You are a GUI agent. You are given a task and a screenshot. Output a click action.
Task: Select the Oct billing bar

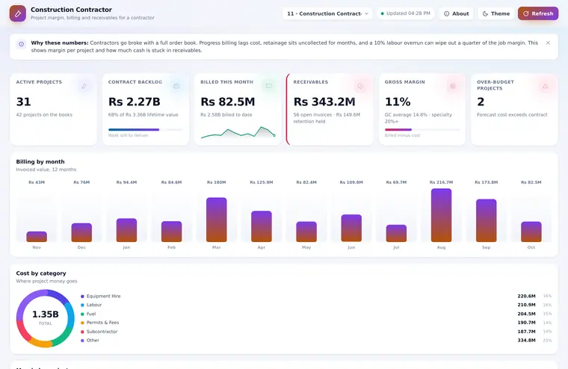coord(531,232)
